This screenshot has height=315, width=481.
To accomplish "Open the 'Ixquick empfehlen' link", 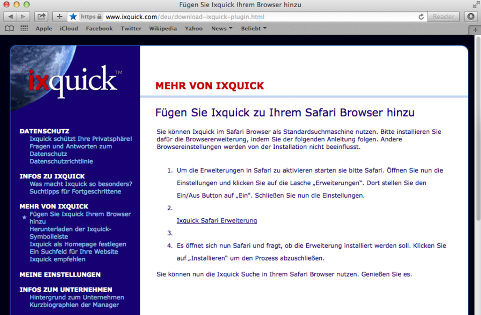I will [57, 259].
